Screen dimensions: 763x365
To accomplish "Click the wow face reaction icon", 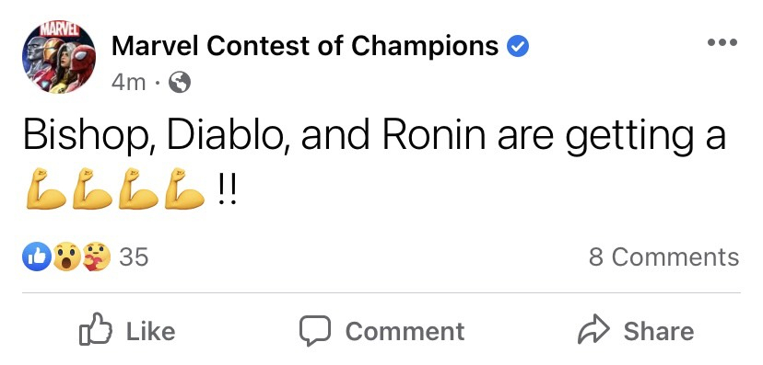I will click(x=66, y=257).
